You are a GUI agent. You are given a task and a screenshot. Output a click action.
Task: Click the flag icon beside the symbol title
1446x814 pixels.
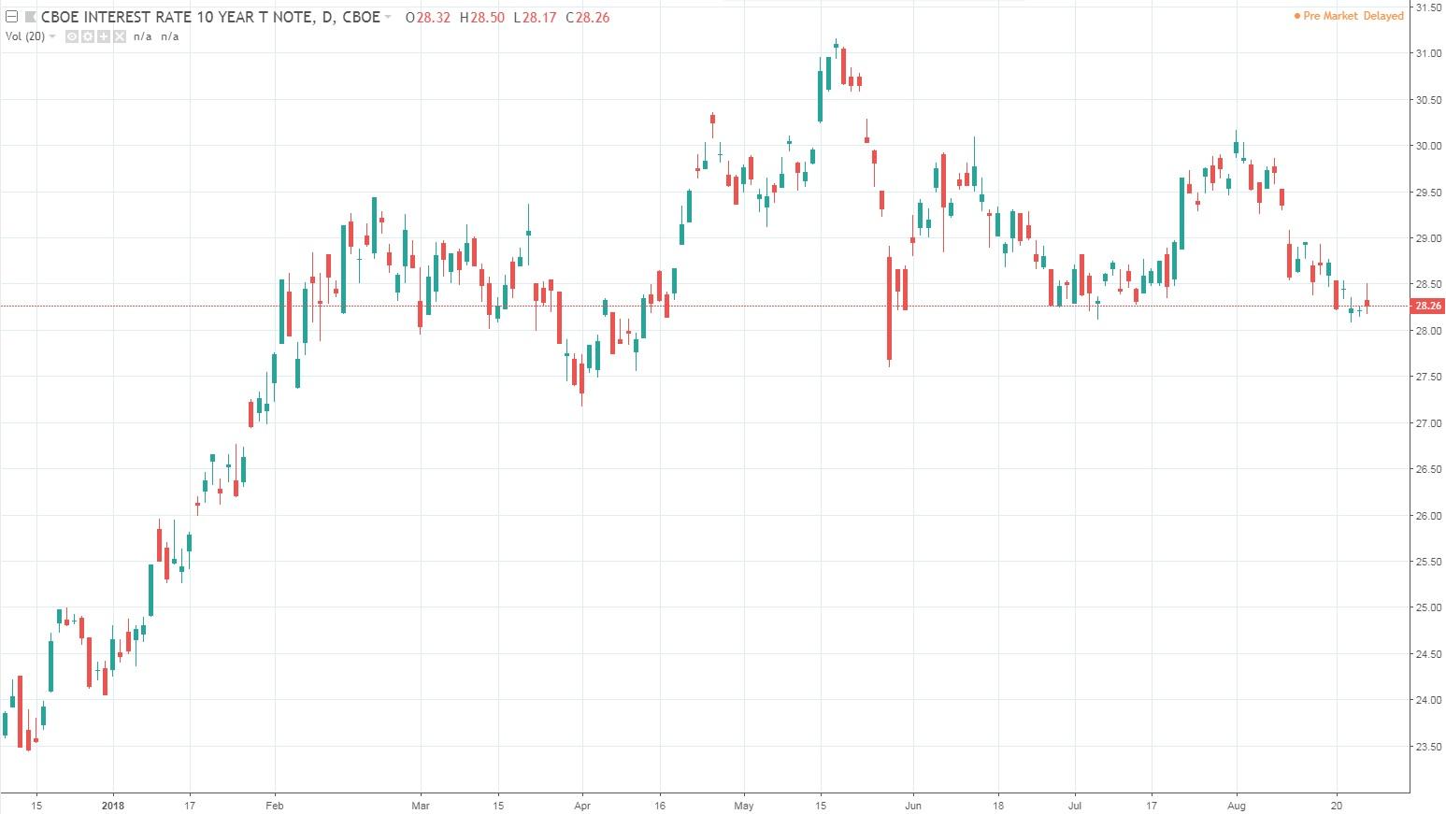point(30,16)
